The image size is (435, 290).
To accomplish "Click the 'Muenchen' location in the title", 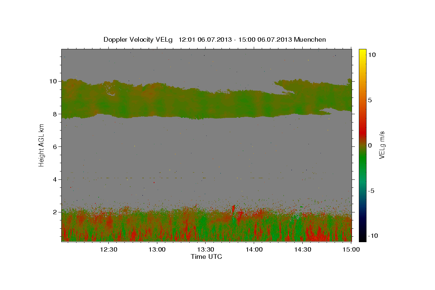I will [x=310, y=40].
